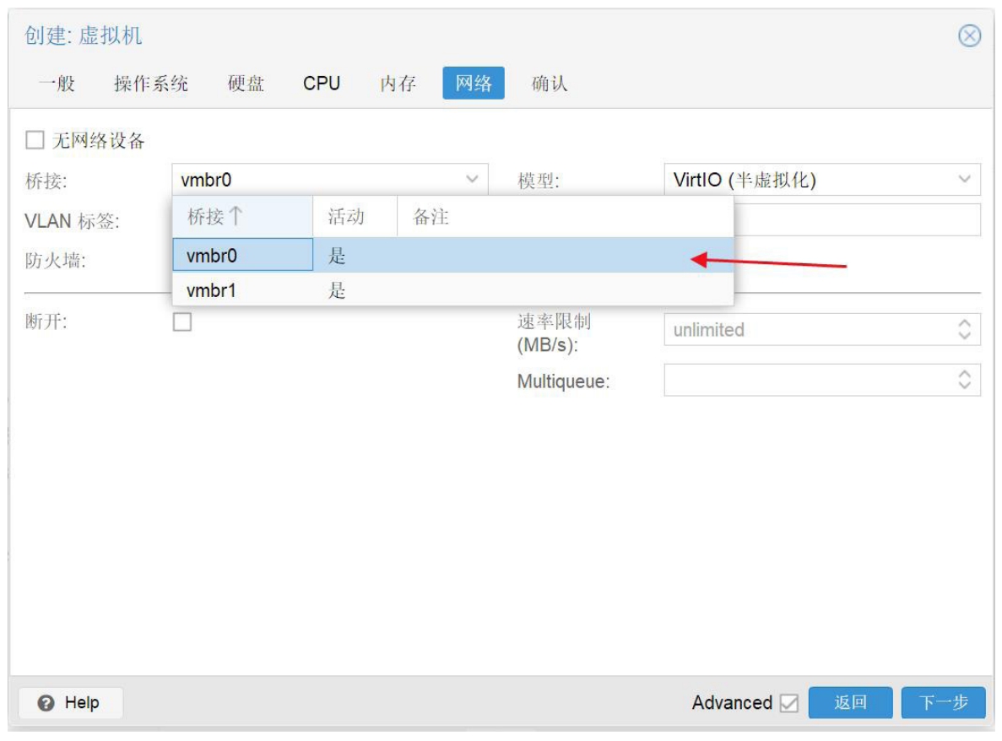1002x741 pixels.
Task: Click the 下一步 button
Action: 943,702
